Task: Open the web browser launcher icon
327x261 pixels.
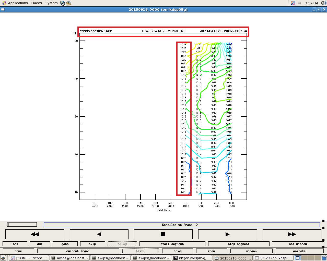Action: pyautogui.click(x=63, y=3)
